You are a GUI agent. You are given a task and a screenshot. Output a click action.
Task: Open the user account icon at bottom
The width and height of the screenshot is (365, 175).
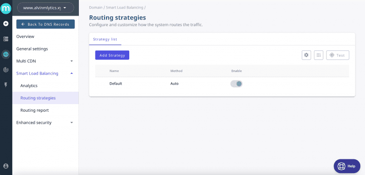pos(6,166)
